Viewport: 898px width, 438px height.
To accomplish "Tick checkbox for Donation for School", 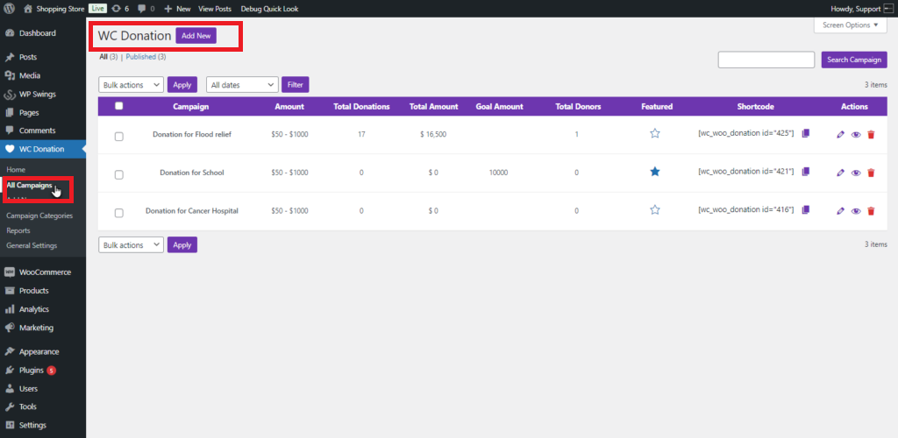I will click(x=119, y=175).
